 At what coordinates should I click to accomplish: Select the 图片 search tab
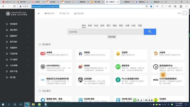[x=109, y=26]
